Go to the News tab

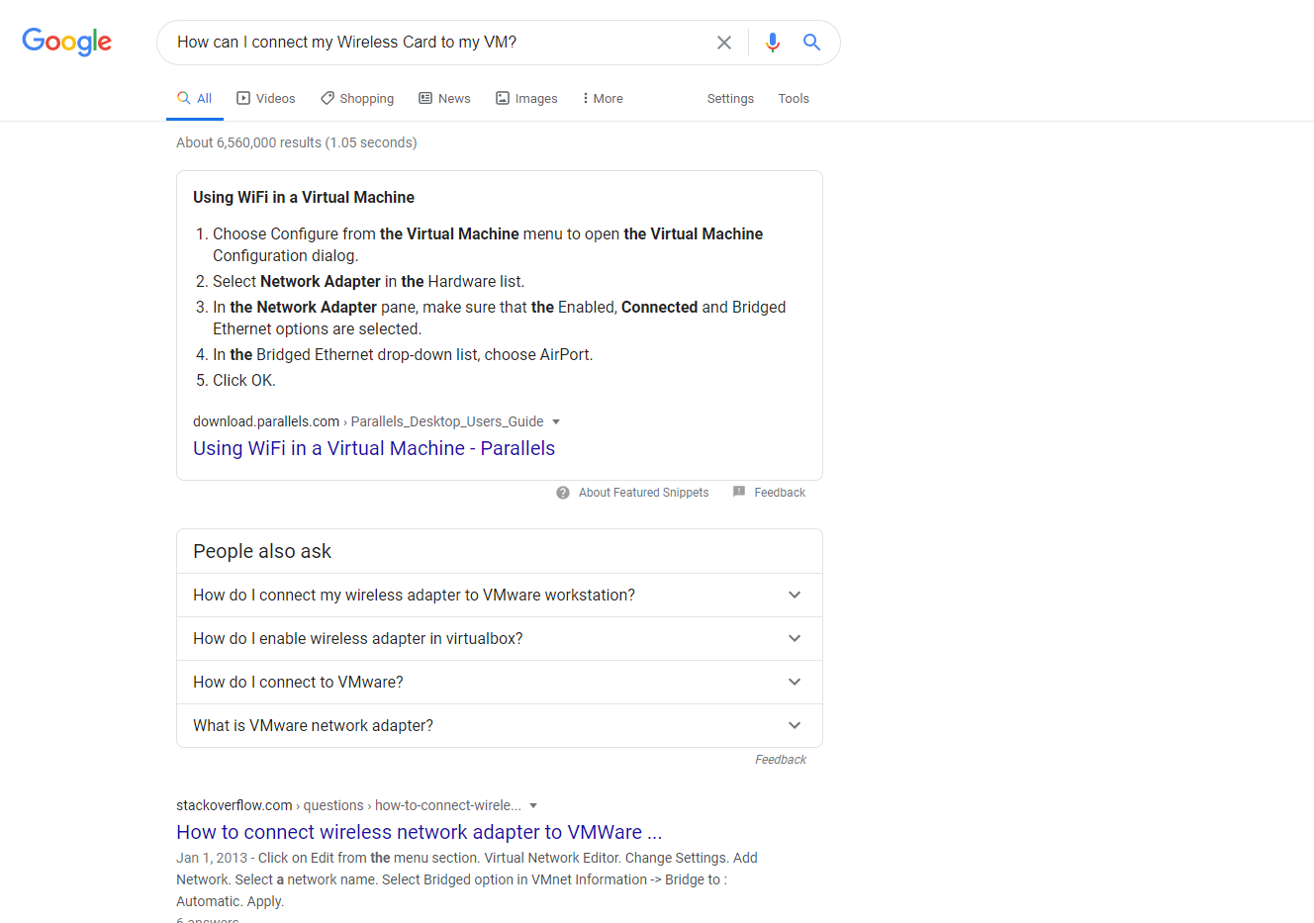444,99
